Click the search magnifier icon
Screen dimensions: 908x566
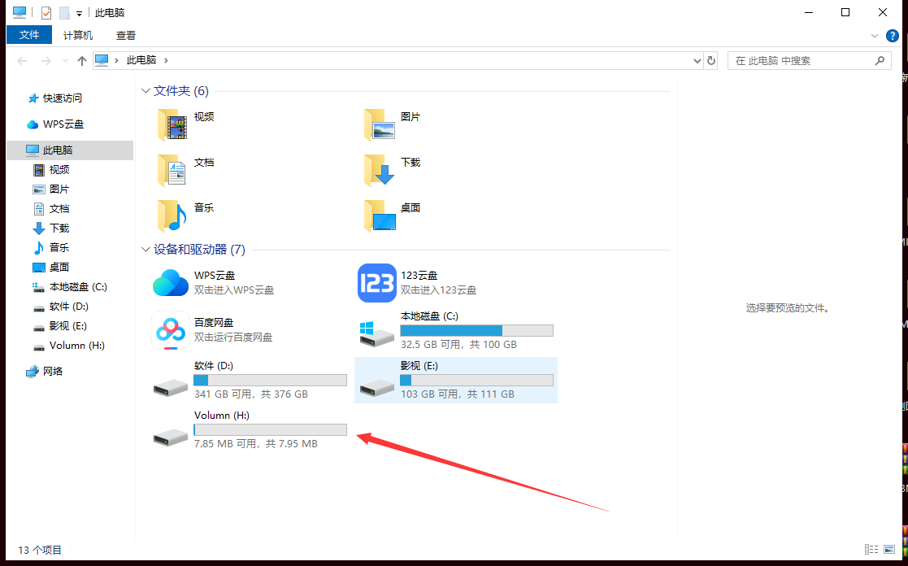(x=880, y=60)
